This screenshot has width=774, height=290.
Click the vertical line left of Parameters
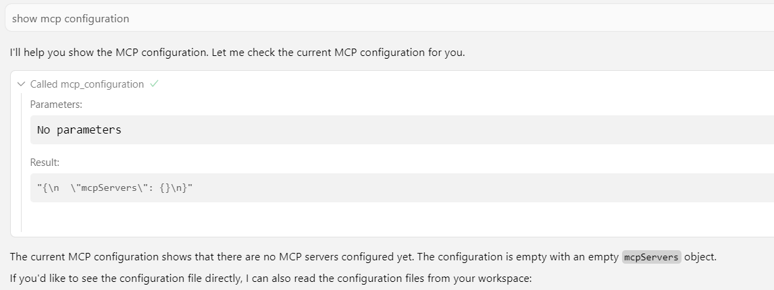[x=21, y=162]
